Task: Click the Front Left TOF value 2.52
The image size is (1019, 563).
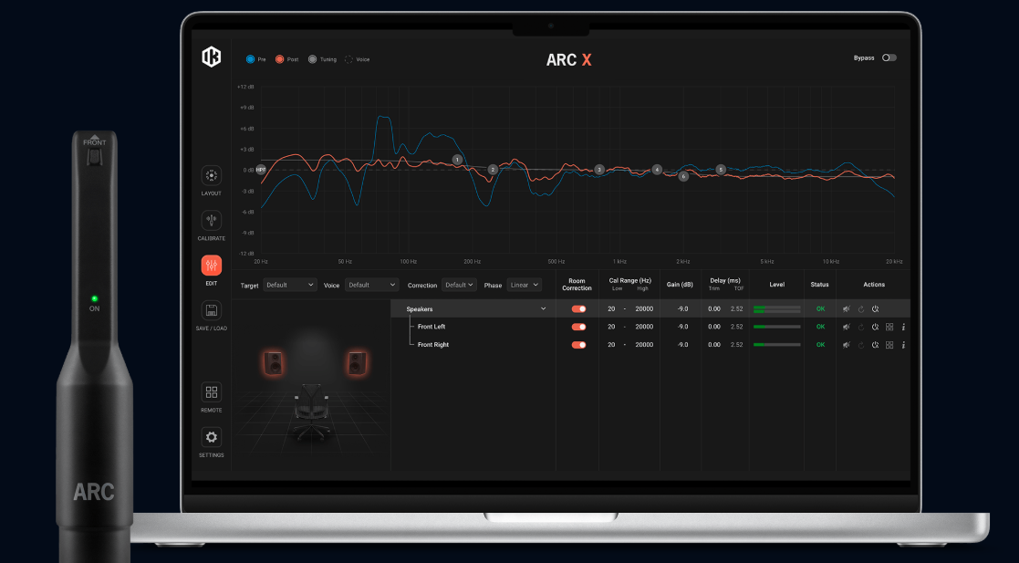Action: tap(736, 327)
